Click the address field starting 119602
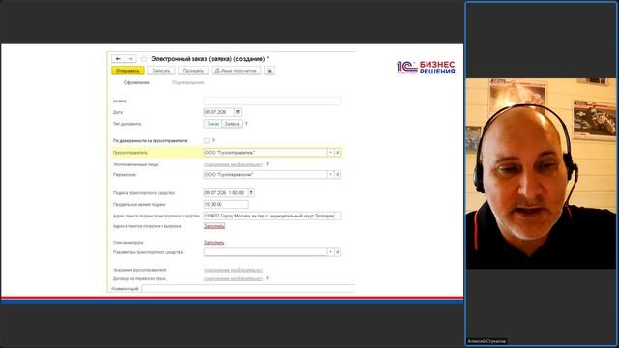 click(x=269, y=216)
